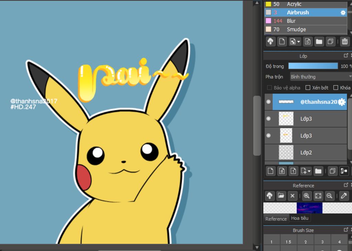
Task: Switch to the Hoa tiêu navigator tab
Action: tap(300, 218)
